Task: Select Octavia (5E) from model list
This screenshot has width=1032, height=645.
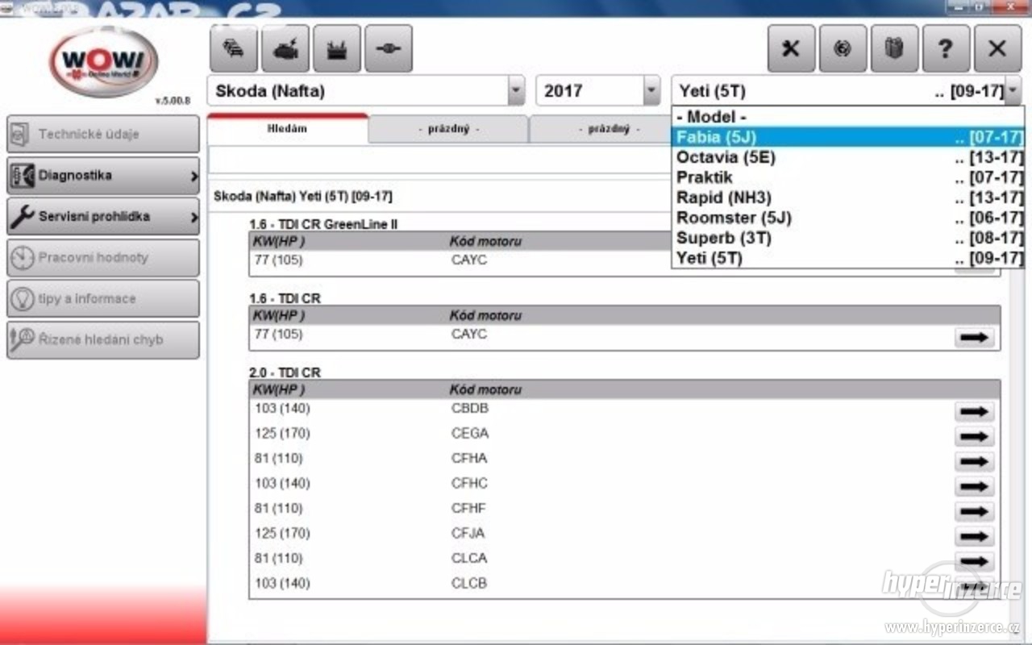Action: 848,157
